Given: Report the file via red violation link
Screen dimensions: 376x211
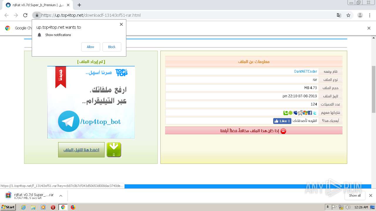Looking at the screenshot, I should (249, 131).
